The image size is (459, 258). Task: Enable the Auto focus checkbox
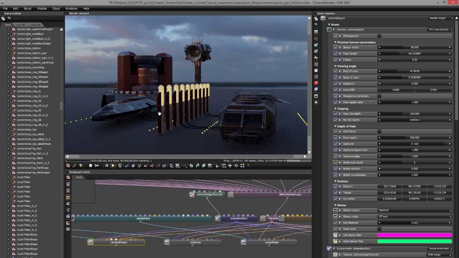pyautogui.click(x=379, y=132)
